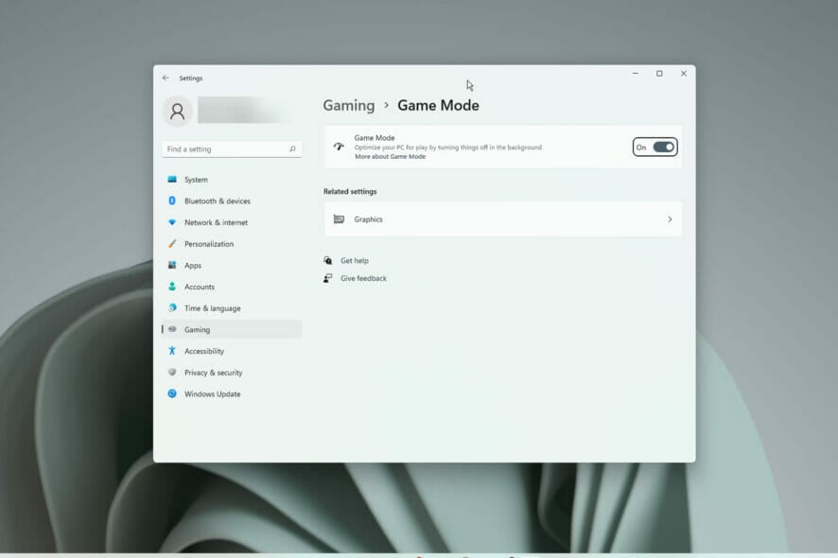Click the Privacy shield icon
Screen dimensions: 838x558
click(x=172, y=372)
